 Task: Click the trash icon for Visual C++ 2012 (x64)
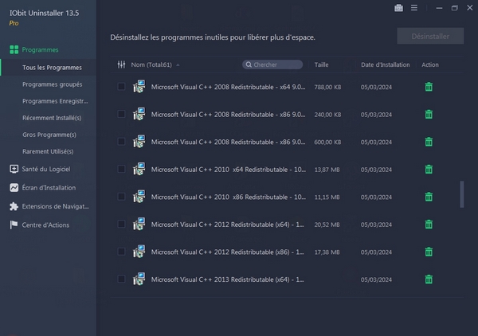(x=429, y=225)
